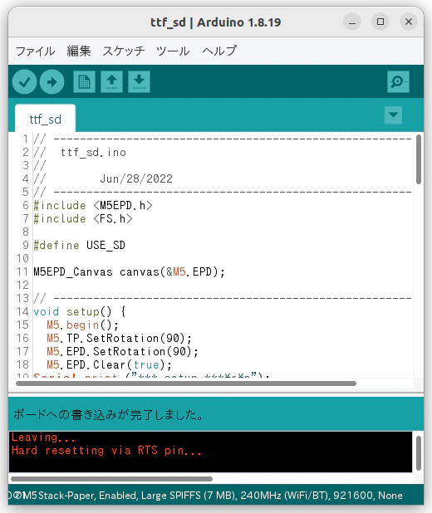The image size is (432, 513).
Task: Click the 'ttf_sd.ino' comment line
Action: (x=93, y=152)
